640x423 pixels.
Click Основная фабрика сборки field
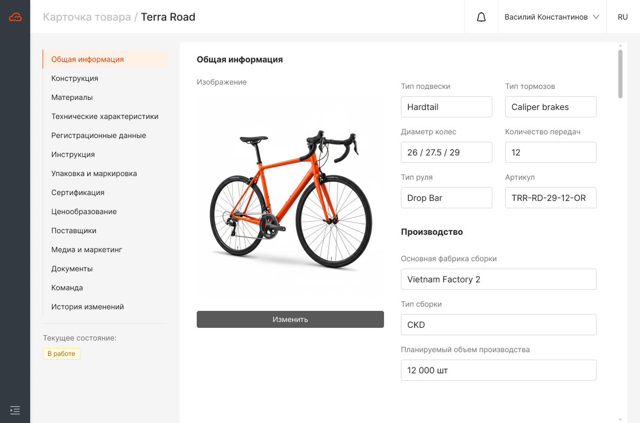pyautogui.click(x=498, y=279)
